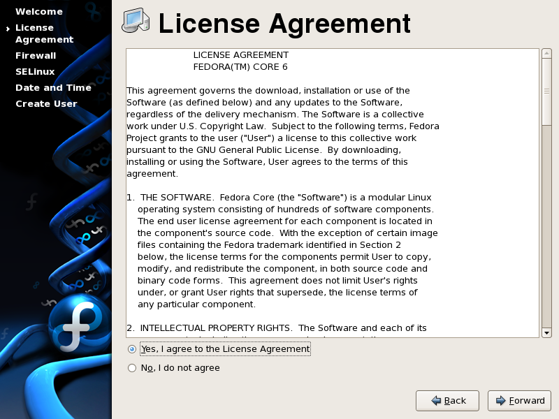The height and width of the screenshot is (419, 559).
Task: Click the 'LICENSE AGREEMENT' title line in the text
Action: click(x=241, y=55)
